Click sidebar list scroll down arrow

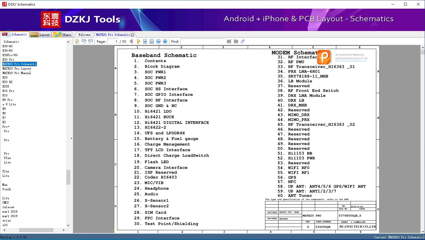[x=68, y=225]
